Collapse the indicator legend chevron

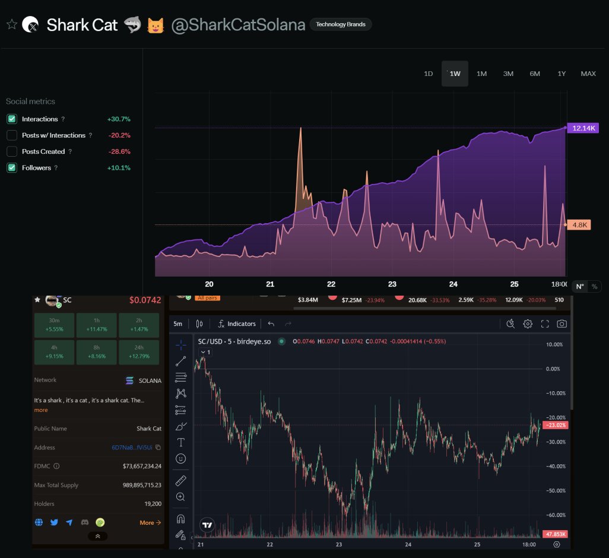(x=205, y=352)
